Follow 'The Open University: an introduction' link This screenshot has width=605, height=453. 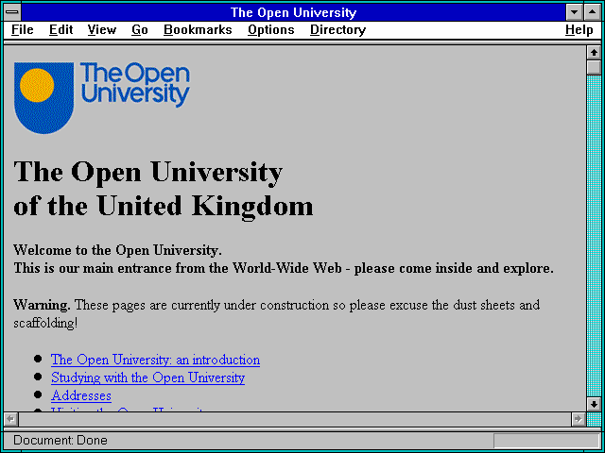click(155, 360)
